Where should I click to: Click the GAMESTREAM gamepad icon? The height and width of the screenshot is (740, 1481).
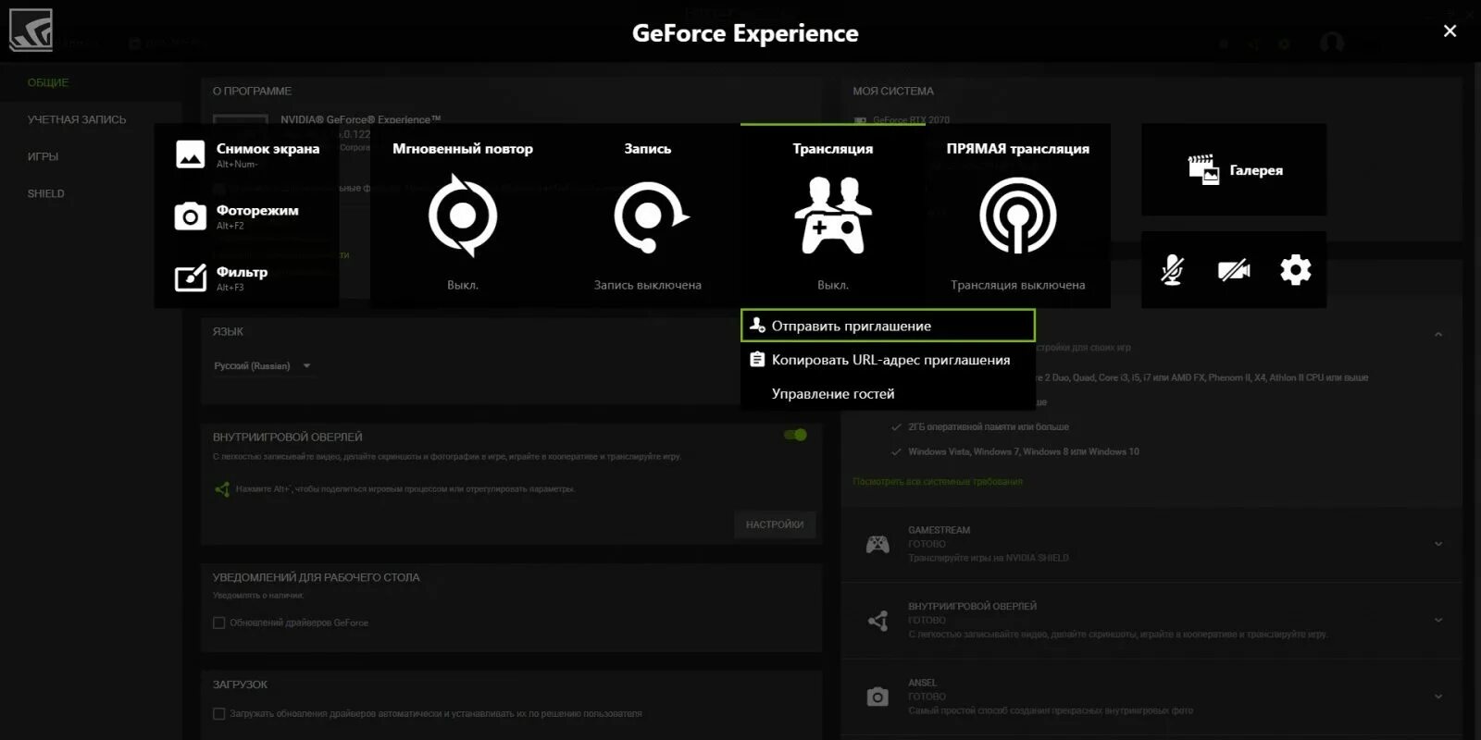click(877, 544)
